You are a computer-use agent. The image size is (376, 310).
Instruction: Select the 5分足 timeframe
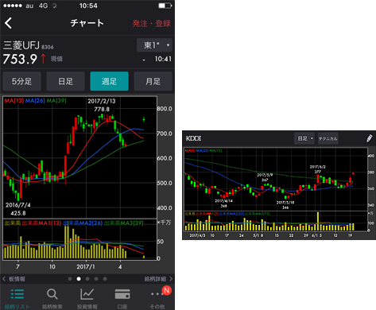21,81
